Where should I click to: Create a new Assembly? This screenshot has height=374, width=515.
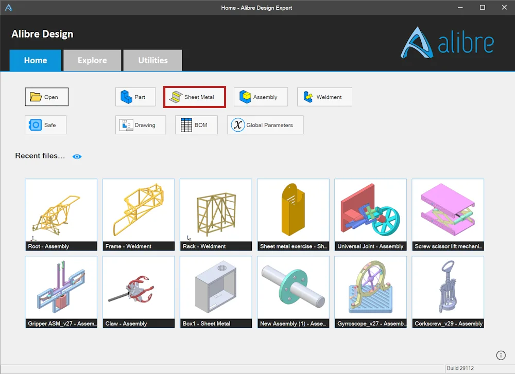click(x=261, y=97)
